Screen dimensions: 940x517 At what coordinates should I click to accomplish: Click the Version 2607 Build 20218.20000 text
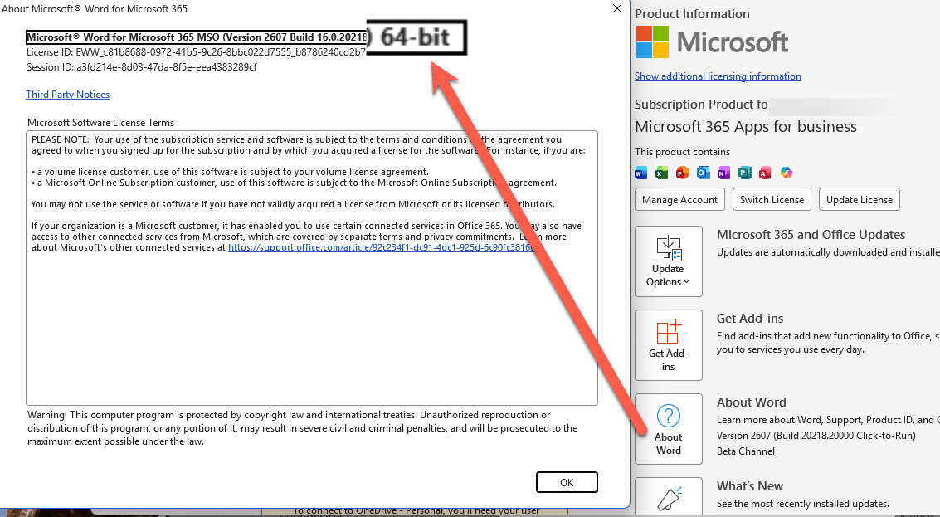816,436
